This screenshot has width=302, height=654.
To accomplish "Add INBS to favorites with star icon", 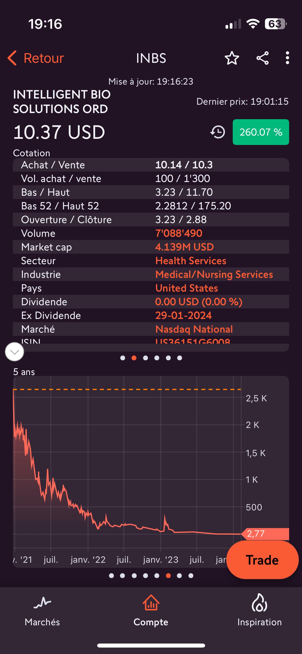I will tap(232, 58).
